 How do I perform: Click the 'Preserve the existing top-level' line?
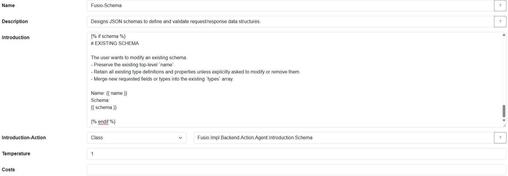[x=133, y=65]
